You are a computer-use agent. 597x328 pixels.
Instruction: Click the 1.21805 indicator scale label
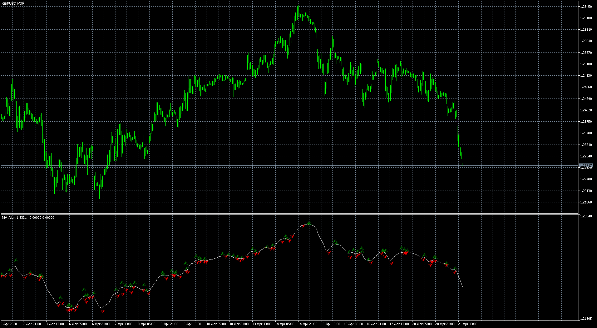tap(586, 319)
